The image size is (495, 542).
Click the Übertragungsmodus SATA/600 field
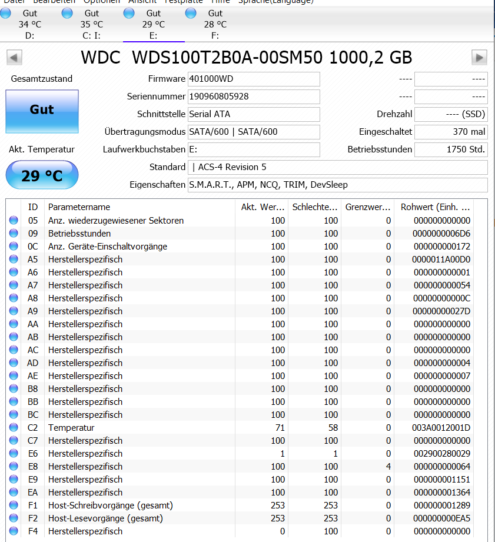coord(254,132)
